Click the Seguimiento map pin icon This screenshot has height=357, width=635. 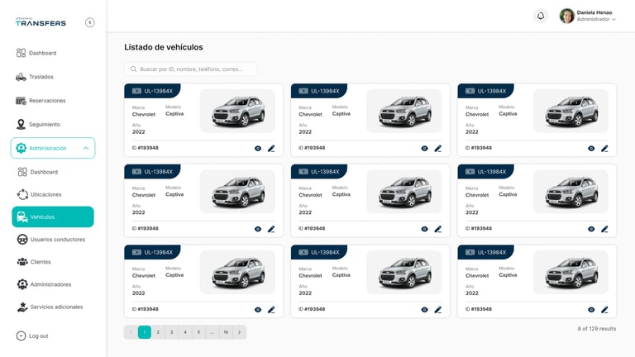pyautogui.click(x=21, y=125)
